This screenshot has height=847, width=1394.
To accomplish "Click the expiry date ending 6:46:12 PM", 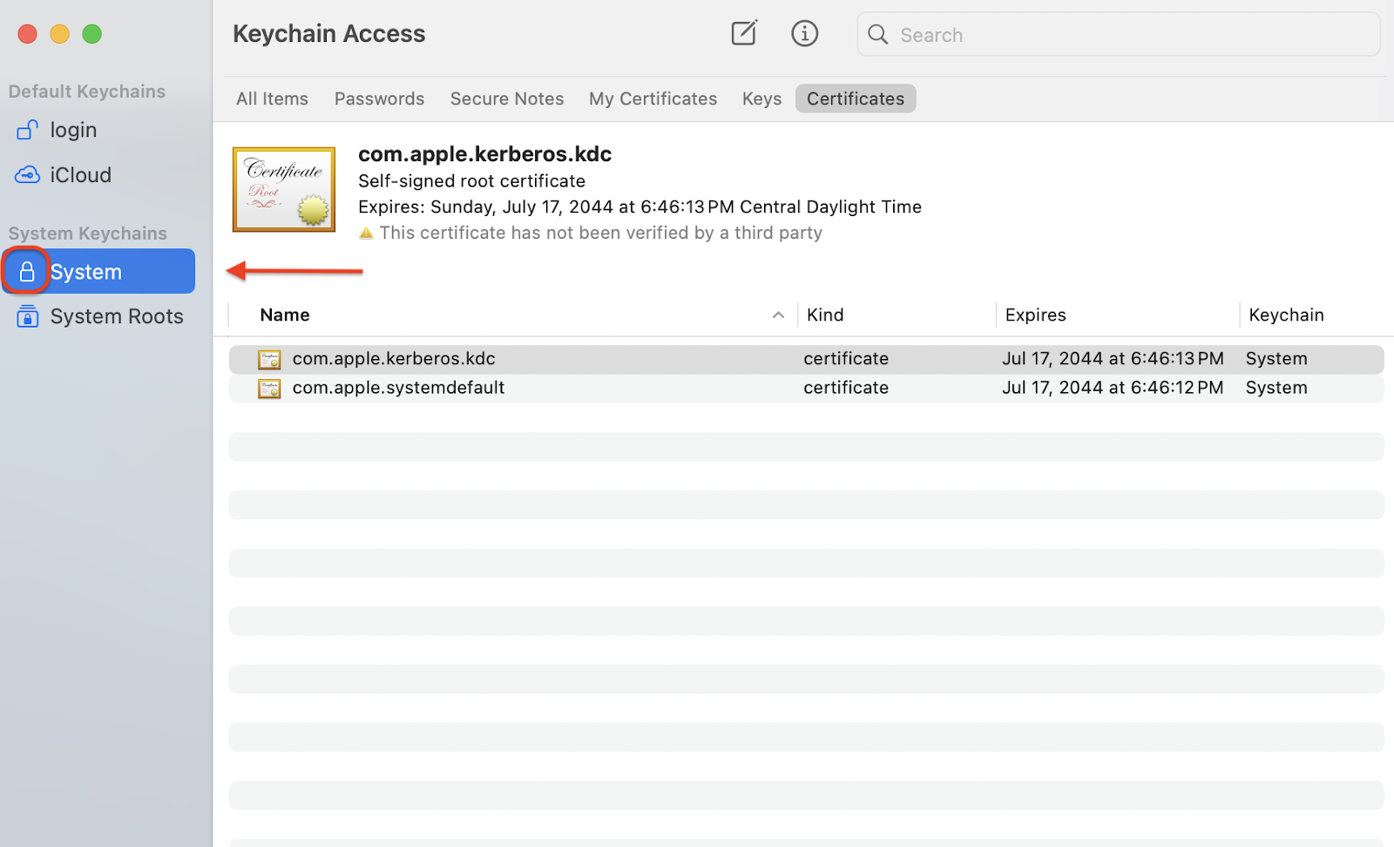I will [1113, 387].
